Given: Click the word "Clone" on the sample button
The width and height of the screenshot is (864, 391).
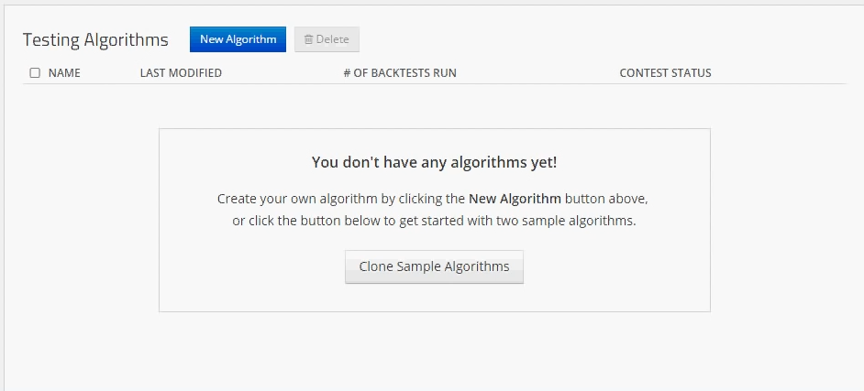Looking at the screenshot, I should [376, 266].
